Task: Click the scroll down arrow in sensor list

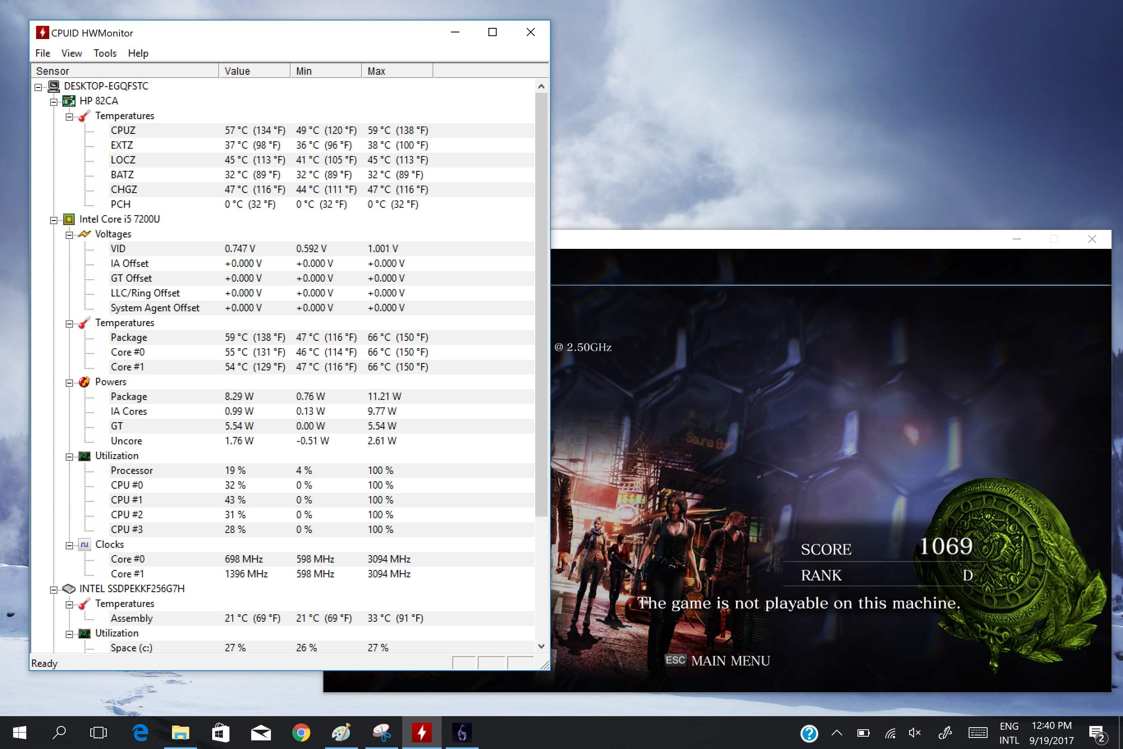Action: click(x=541, y=646)
